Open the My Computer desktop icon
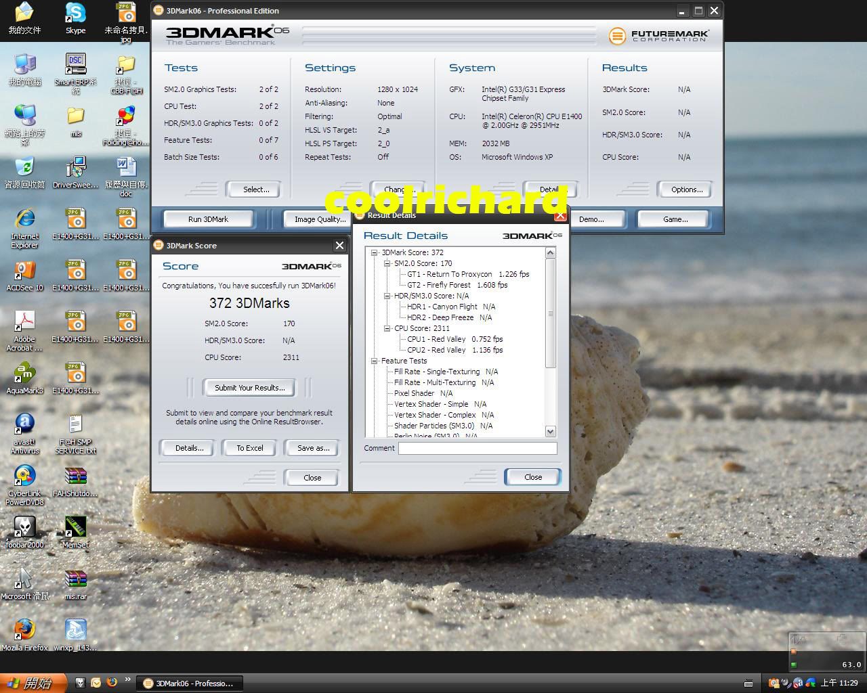 tap(24, 70)
